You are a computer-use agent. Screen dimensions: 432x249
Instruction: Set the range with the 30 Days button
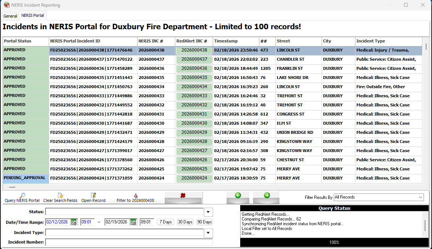[185, 222]
